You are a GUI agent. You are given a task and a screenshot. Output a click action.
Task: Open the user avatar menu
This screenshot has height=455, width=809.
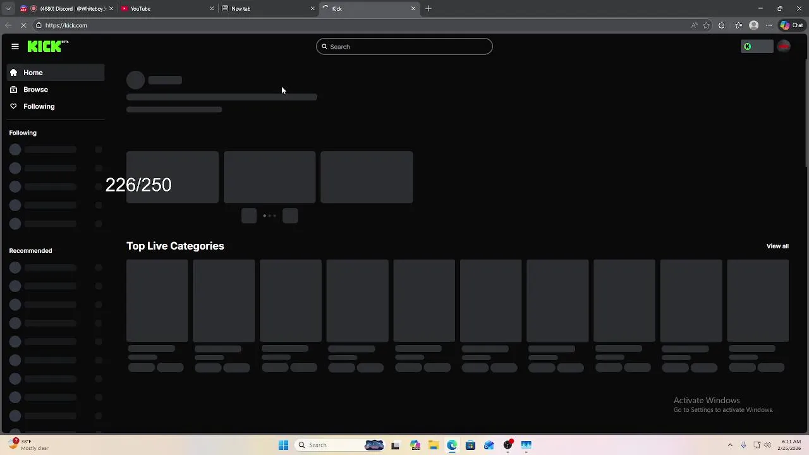click(x=784, y=46)
